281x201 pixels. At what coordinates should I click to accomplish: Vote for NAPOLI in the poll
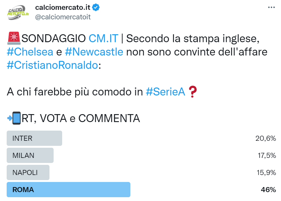pyautogui.click(x=28, y=172)
